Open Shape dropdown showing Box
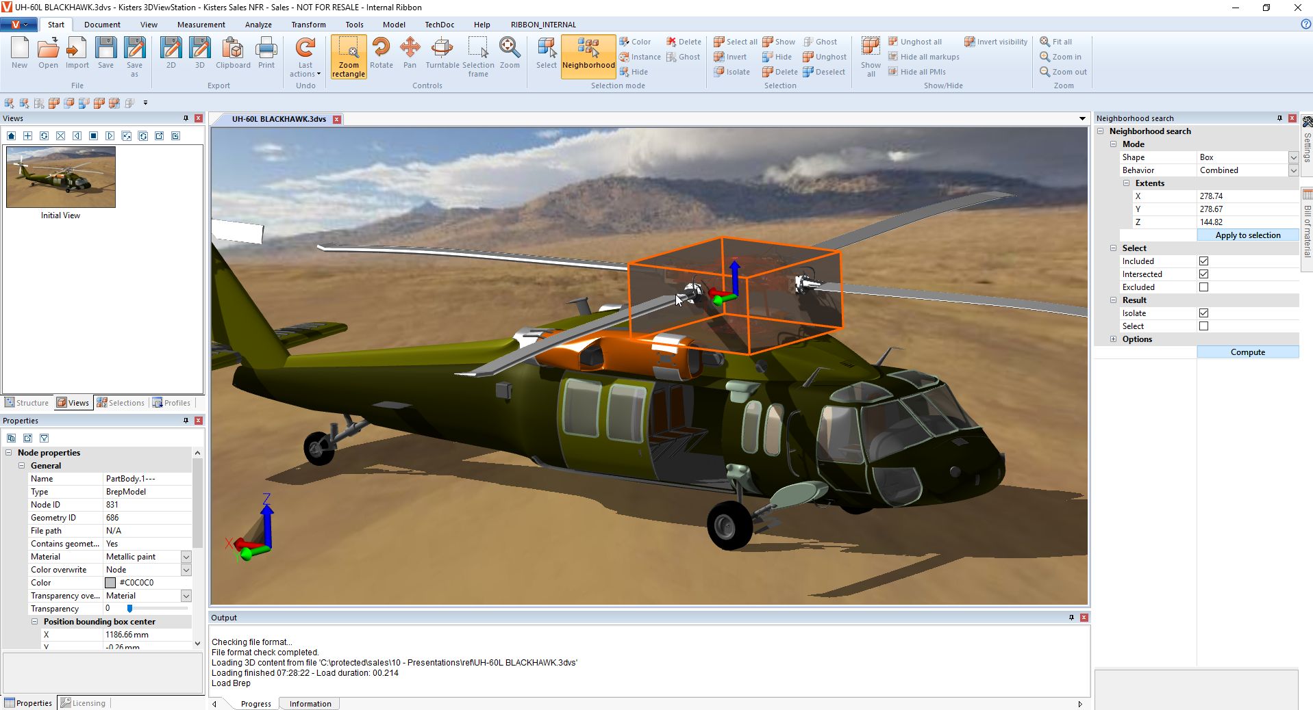This screenshot has width=1313, height=710. 1293,157
